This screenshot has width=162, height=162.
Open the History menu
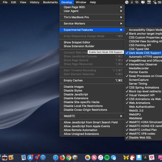click(34, 2)
